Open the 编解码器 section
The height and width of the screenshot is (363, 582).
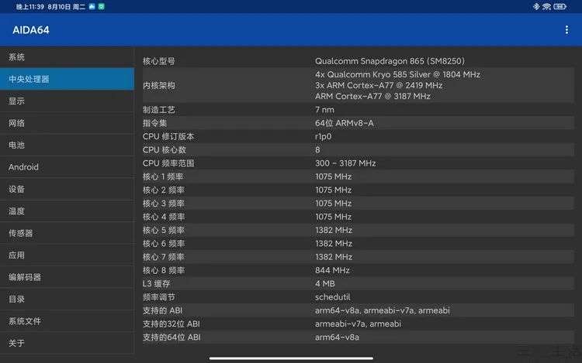[67, 277]
